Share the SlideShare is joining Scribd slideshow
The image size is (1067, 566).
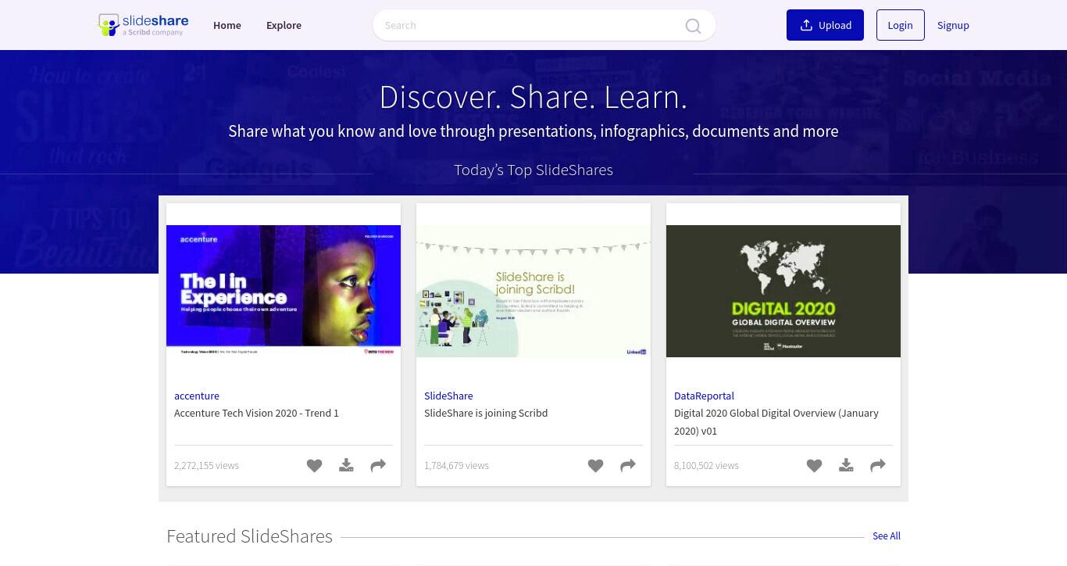[628, 466]
